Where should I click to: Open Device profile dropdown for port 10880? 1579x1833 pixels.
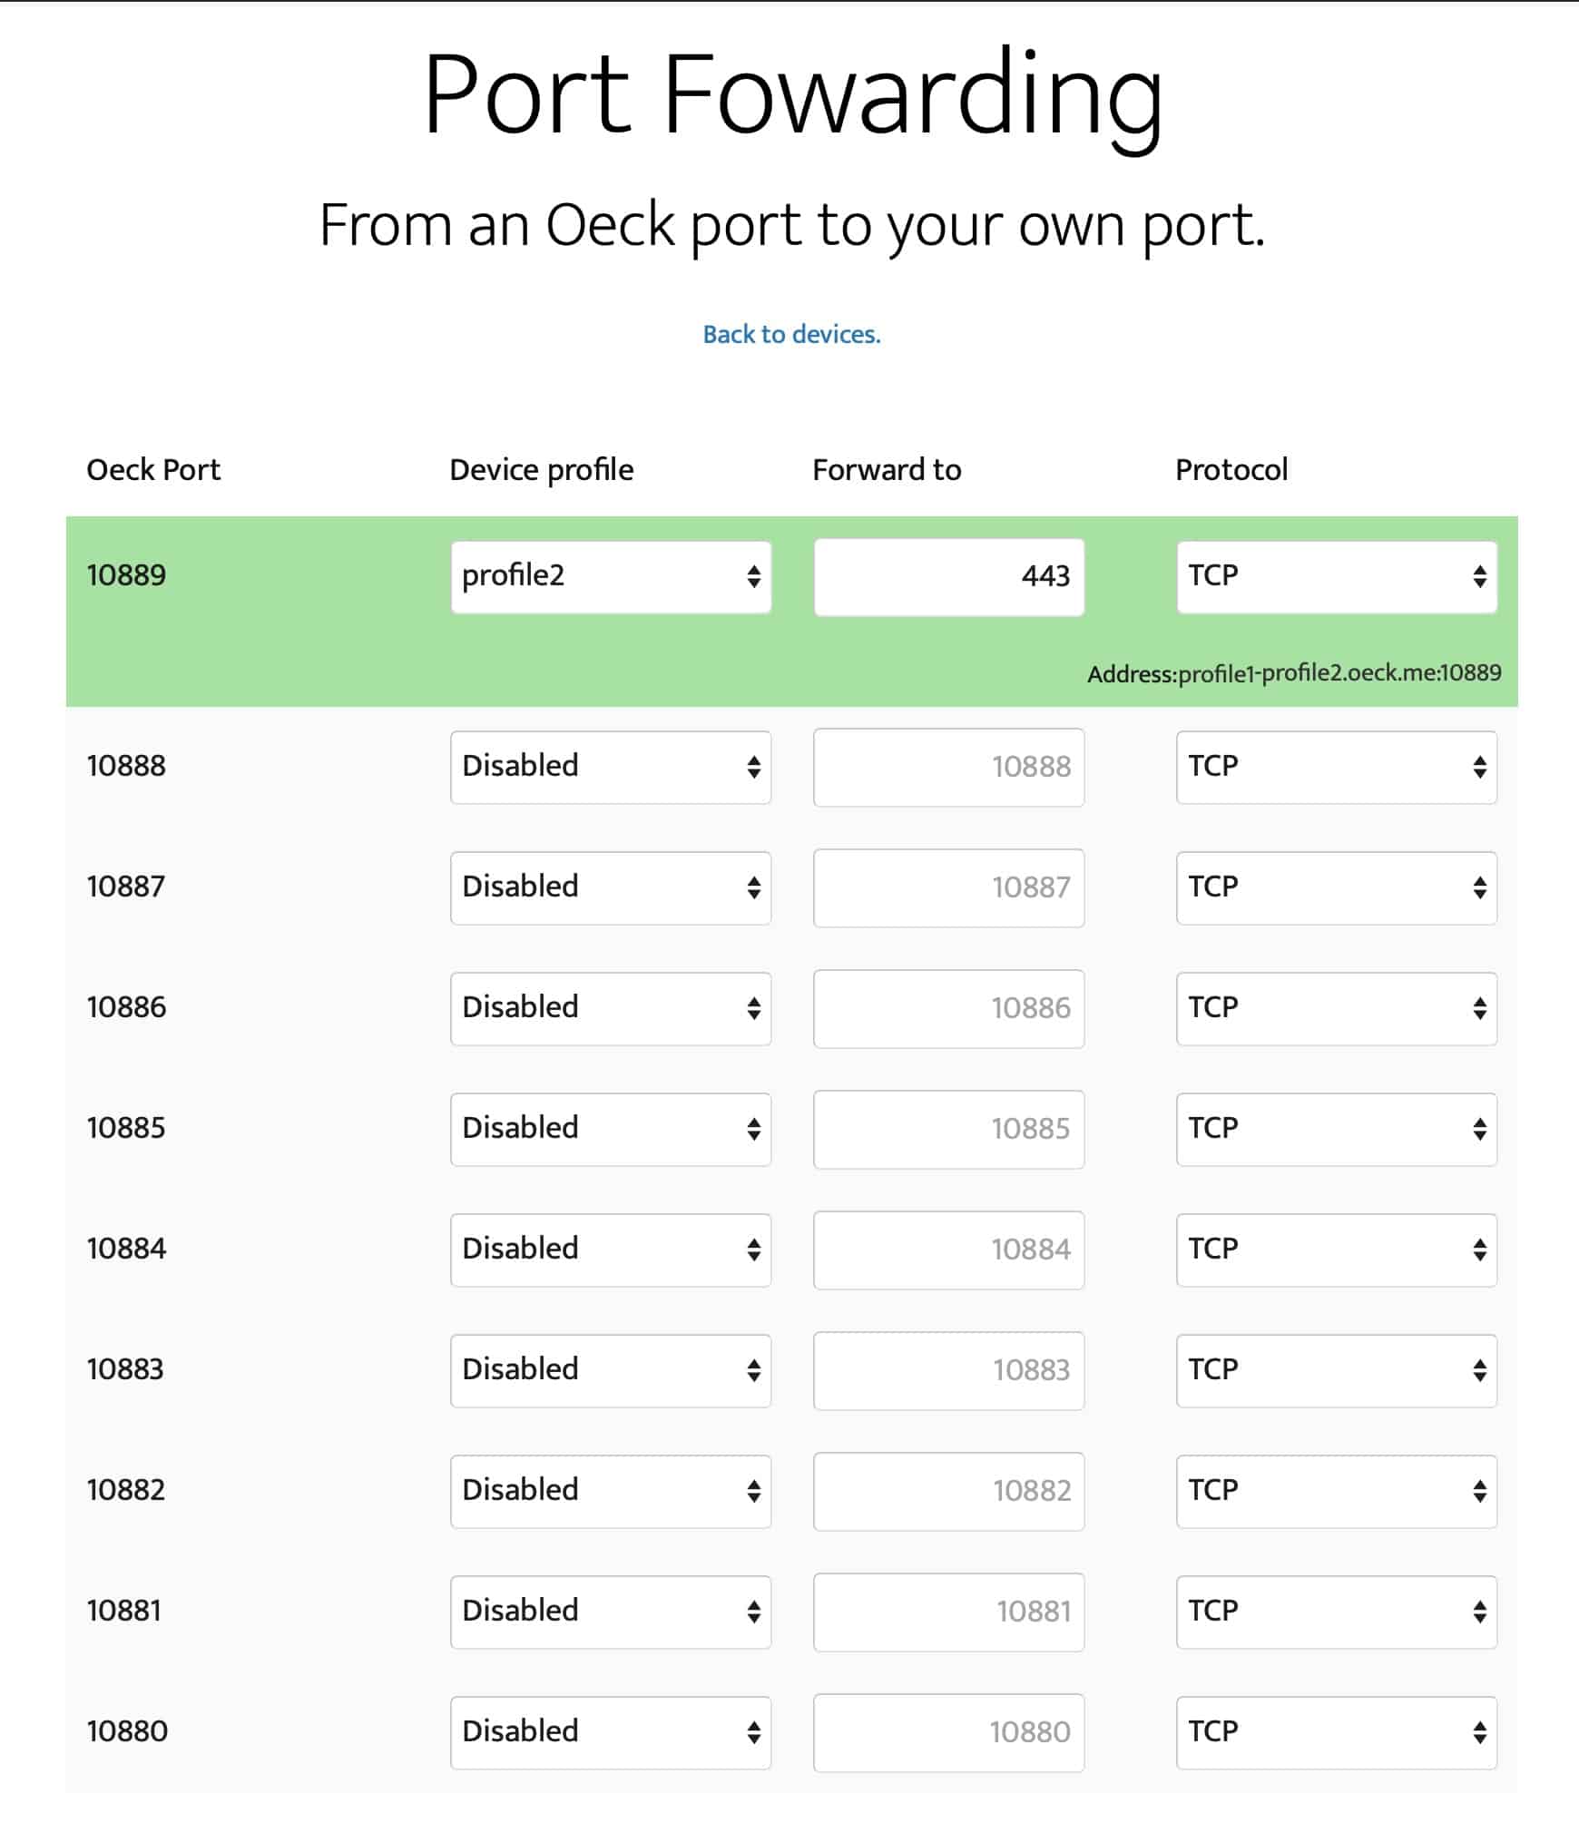click(x=611, y=1732)
